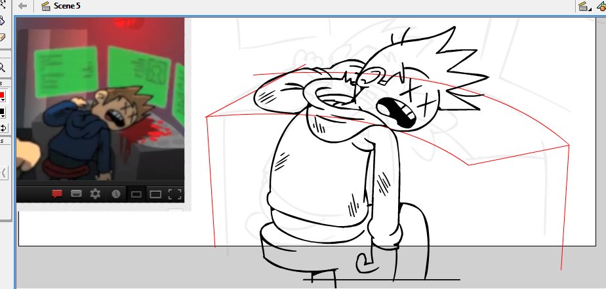Toggle annotations red speech bubble in video
The width and height of the screenshot is (606, 289).
click(x=57, y=194)
